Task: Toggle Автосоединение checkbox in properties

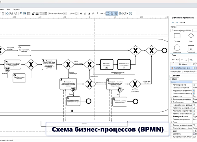Action: click(193, 85)
